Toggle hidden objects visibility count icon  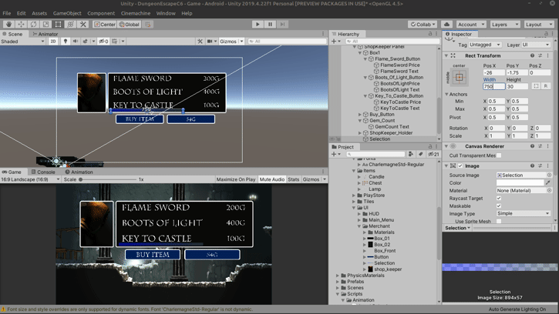click(103, 42)
